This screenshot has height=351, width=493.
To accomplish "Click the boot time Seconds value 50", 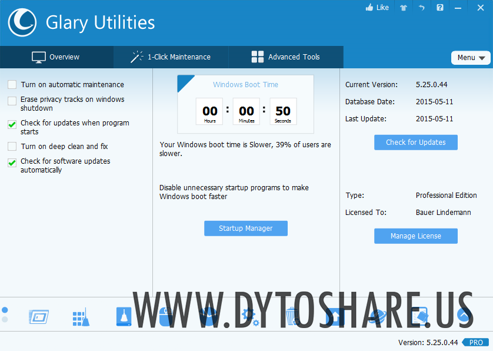I will click(x=283, y=111).
